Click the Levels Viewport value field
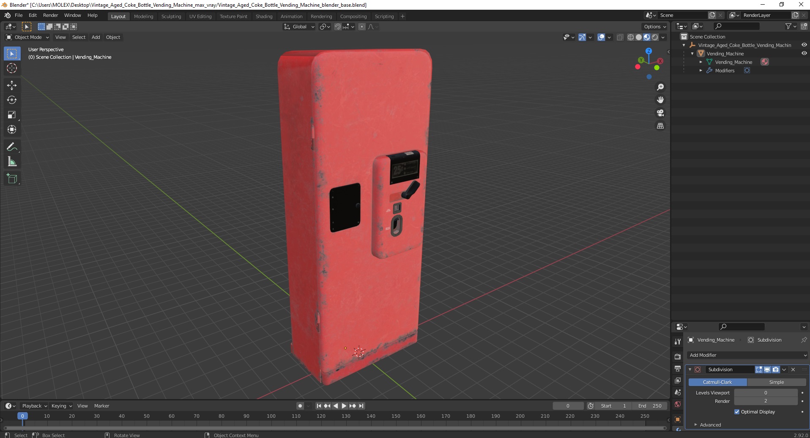The height and width of the screenshot is (438, 810). point(766,393)
